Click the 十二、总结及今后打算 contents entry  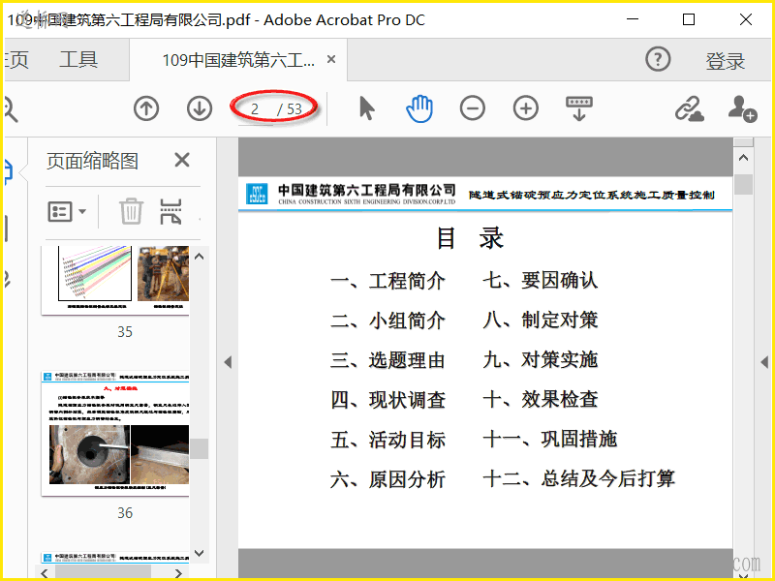pos(578,478)
